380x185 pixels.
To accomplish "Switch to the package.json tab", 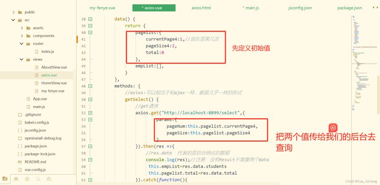I will tap(350, 8).
